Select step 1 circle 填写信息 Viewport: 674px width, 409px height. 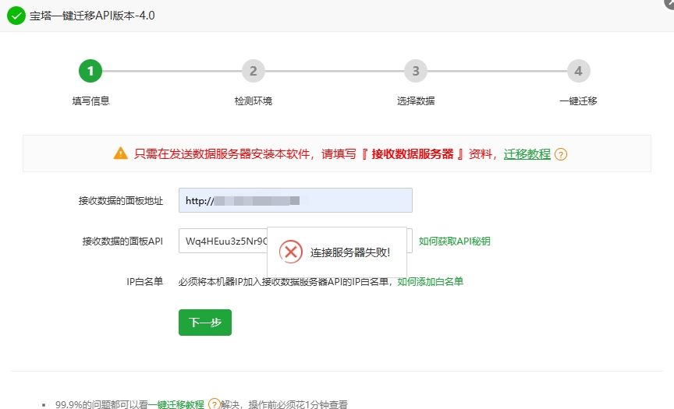tap(90, 71)
